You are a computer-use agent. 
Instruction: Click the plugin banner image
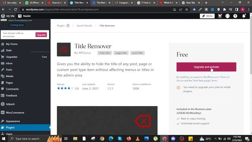pyautogui.click(x=107, y=120)
